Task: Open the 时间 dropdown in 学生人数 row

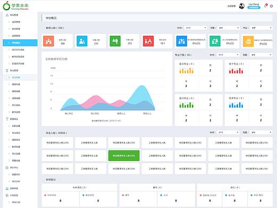Action: (x=228, y=132)
